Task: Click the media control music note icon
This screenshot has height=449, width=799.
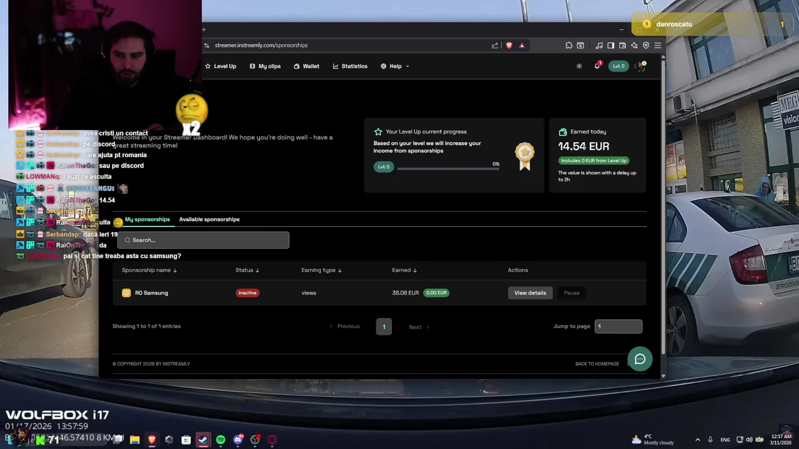Action: click(x=599, y=46)
